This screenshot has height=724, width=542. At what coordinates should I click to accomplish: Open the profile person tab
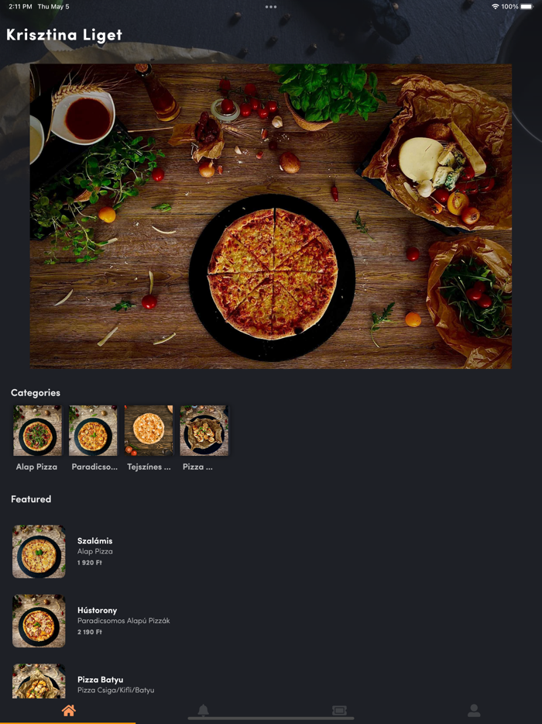click(474, 710)
